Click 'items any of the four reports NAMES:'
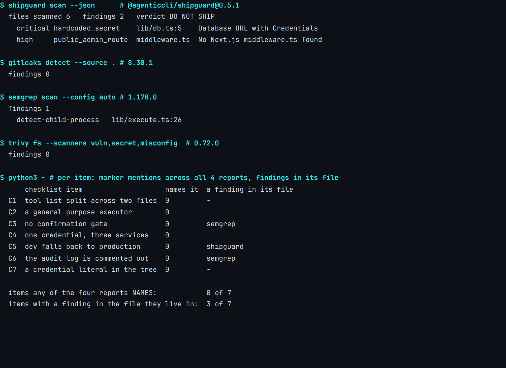This screenshot has height=368, width=506. [x=82, y=293]
